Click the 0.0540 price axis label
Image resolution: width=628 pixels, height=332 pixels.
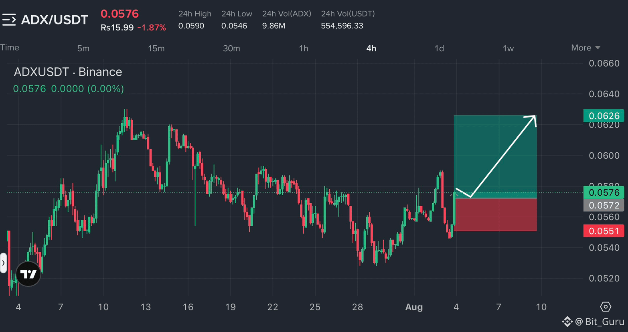(x=604, y=248)
